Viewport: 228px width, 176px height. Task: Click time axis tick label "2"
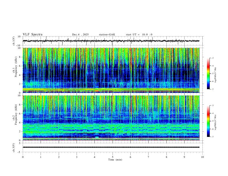[59, 157]
